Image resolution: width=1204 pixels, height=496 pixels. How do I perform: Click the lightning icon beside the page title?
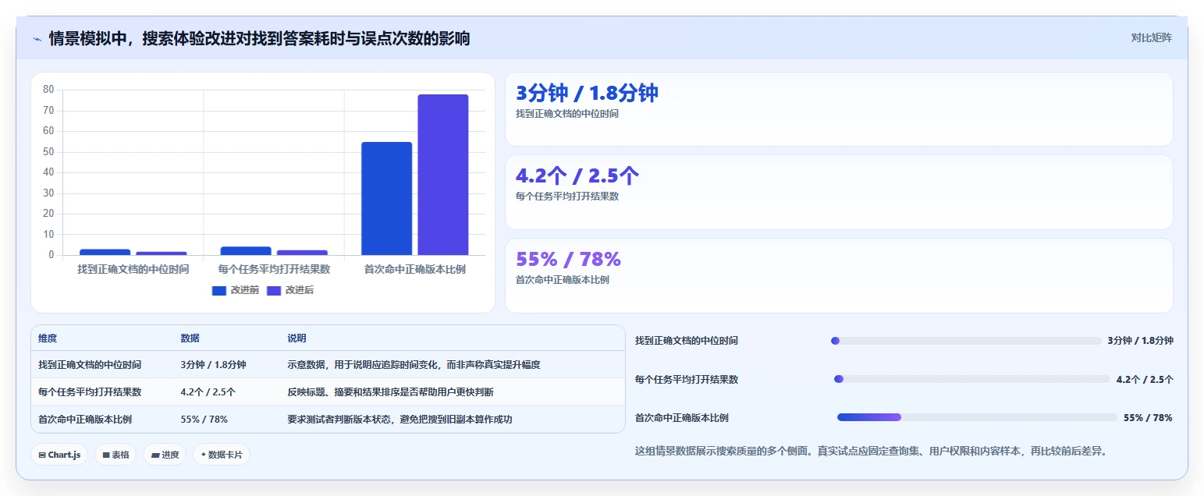pos(37,38)
